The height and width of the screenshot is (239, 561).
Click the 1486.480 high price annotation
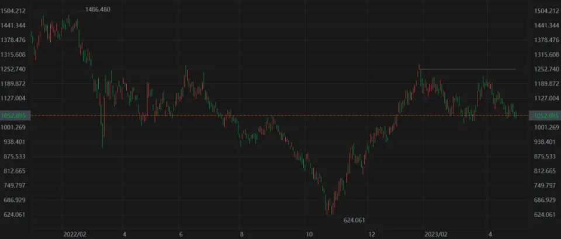98,10
